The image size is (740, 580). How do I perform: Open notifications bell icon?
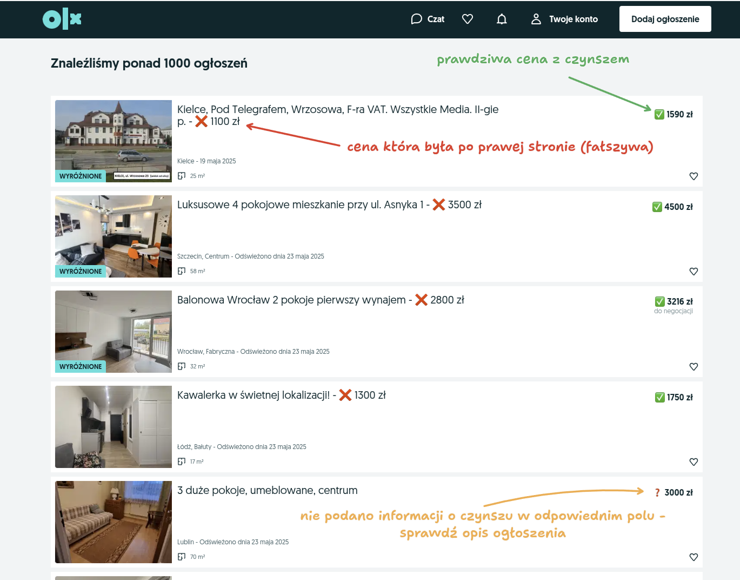click(x=502, y=19)
